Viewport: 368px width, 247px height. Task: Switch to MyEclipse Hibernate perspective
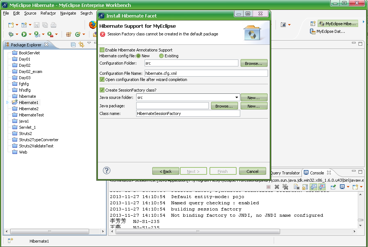pyautogui.click(x=338, y=23)
